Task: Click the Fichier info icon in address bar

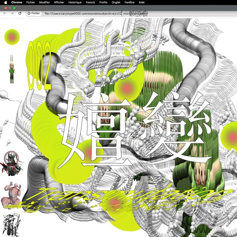Action: click(29, 13)
